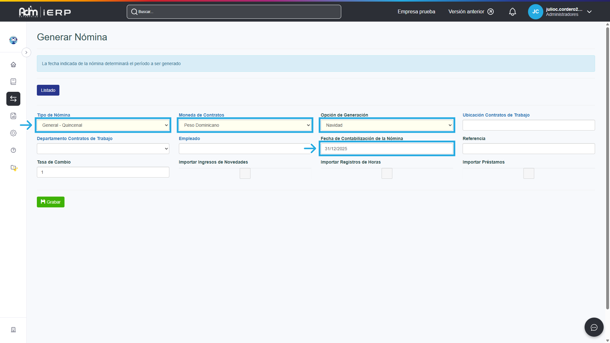Check Importar Ingresos de Novedades box

tap(245, 173)
